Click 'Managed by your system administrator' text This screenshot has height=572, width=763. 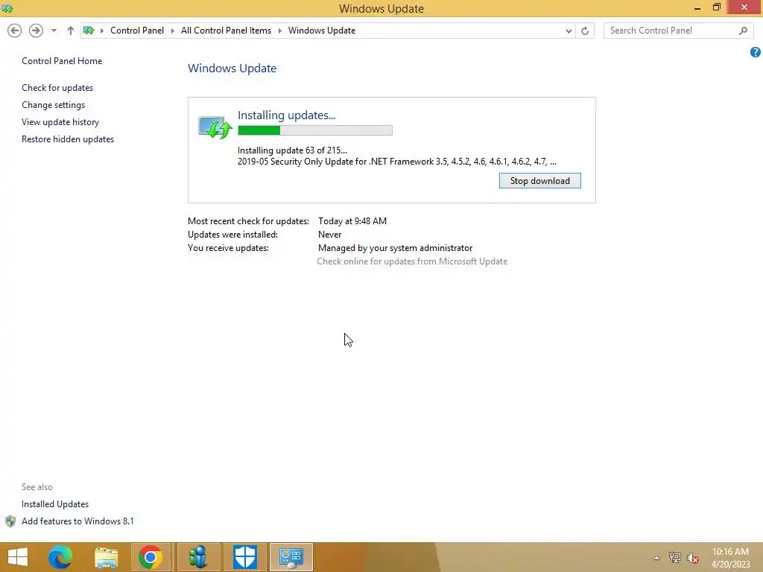pos(395,248)
